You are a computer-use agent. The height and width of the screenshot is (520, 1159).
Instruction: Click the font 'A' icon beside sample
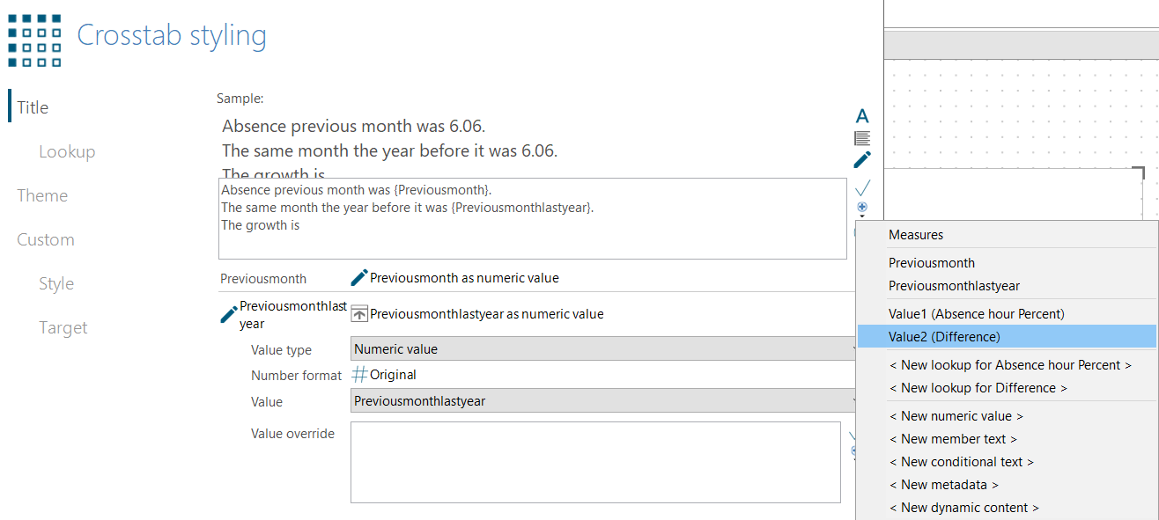[862, 116]
